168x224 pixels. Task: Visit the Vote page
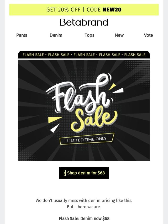[148, 35]
